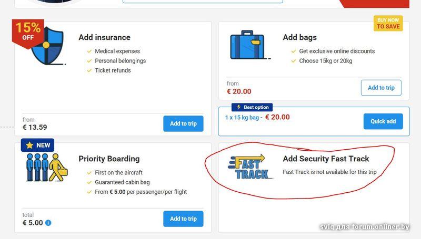Click the Best option lightning badge
The image size is (421, 239).
pos(252,107)
